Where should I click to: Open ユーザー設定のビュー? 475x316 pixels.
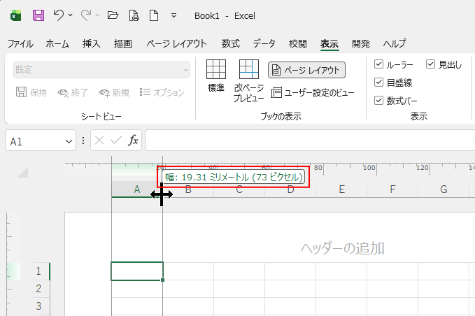click(312, 92)
